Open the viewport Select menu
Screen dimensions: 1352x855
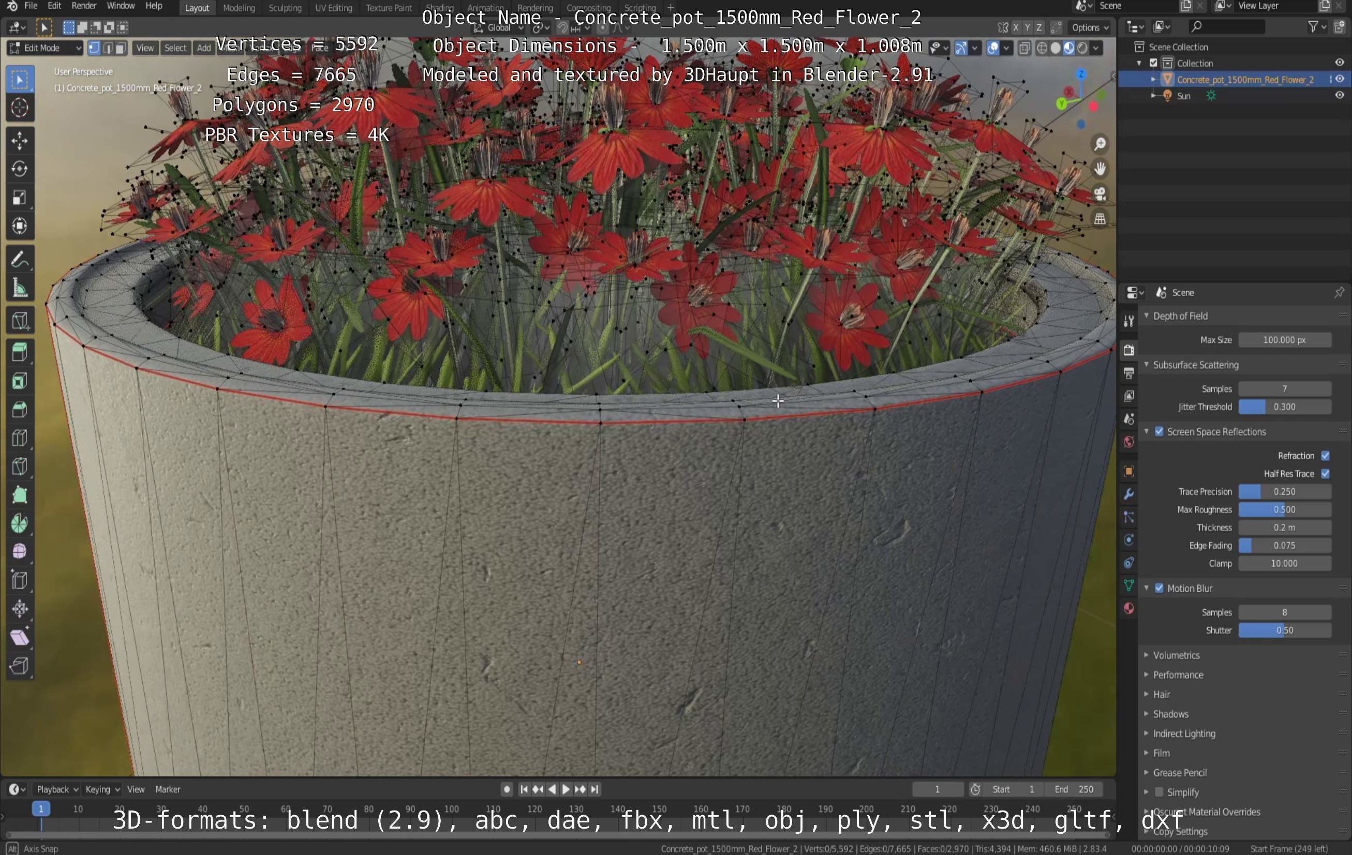(x=175, y=48)
